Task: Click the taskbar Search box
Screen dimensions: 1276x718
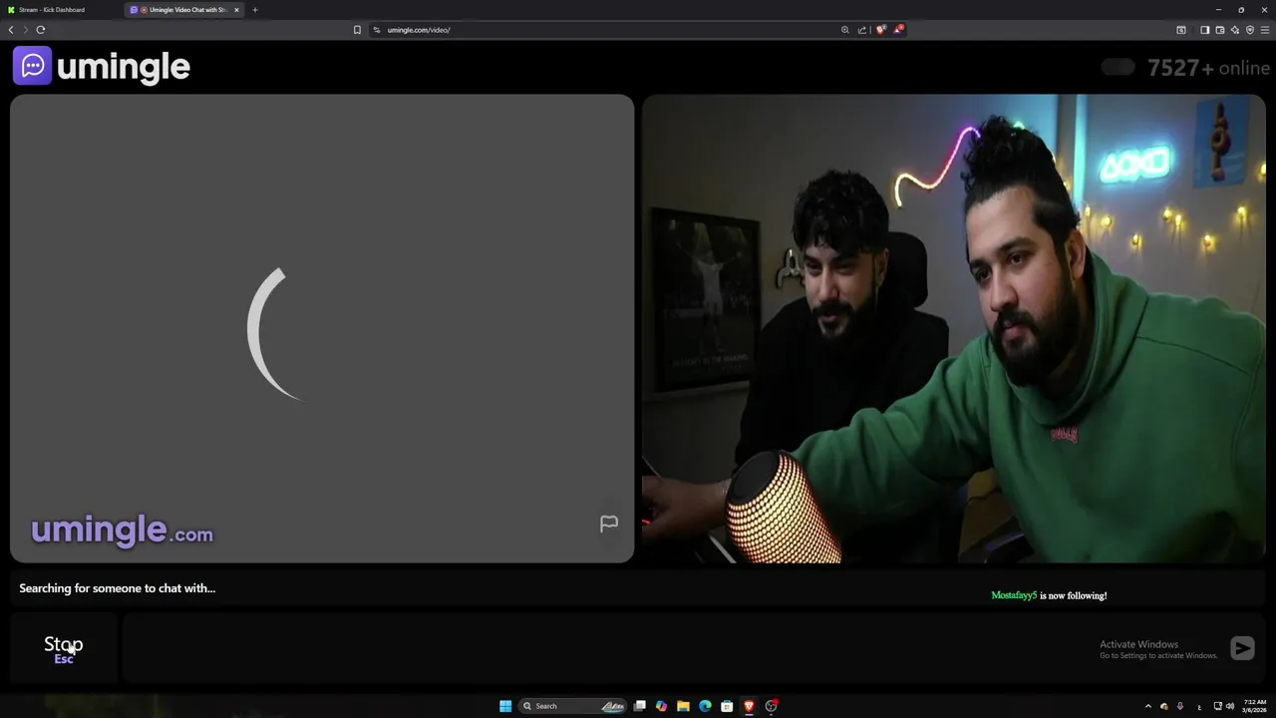Action: pyautogui.click(x=573, y=706)
